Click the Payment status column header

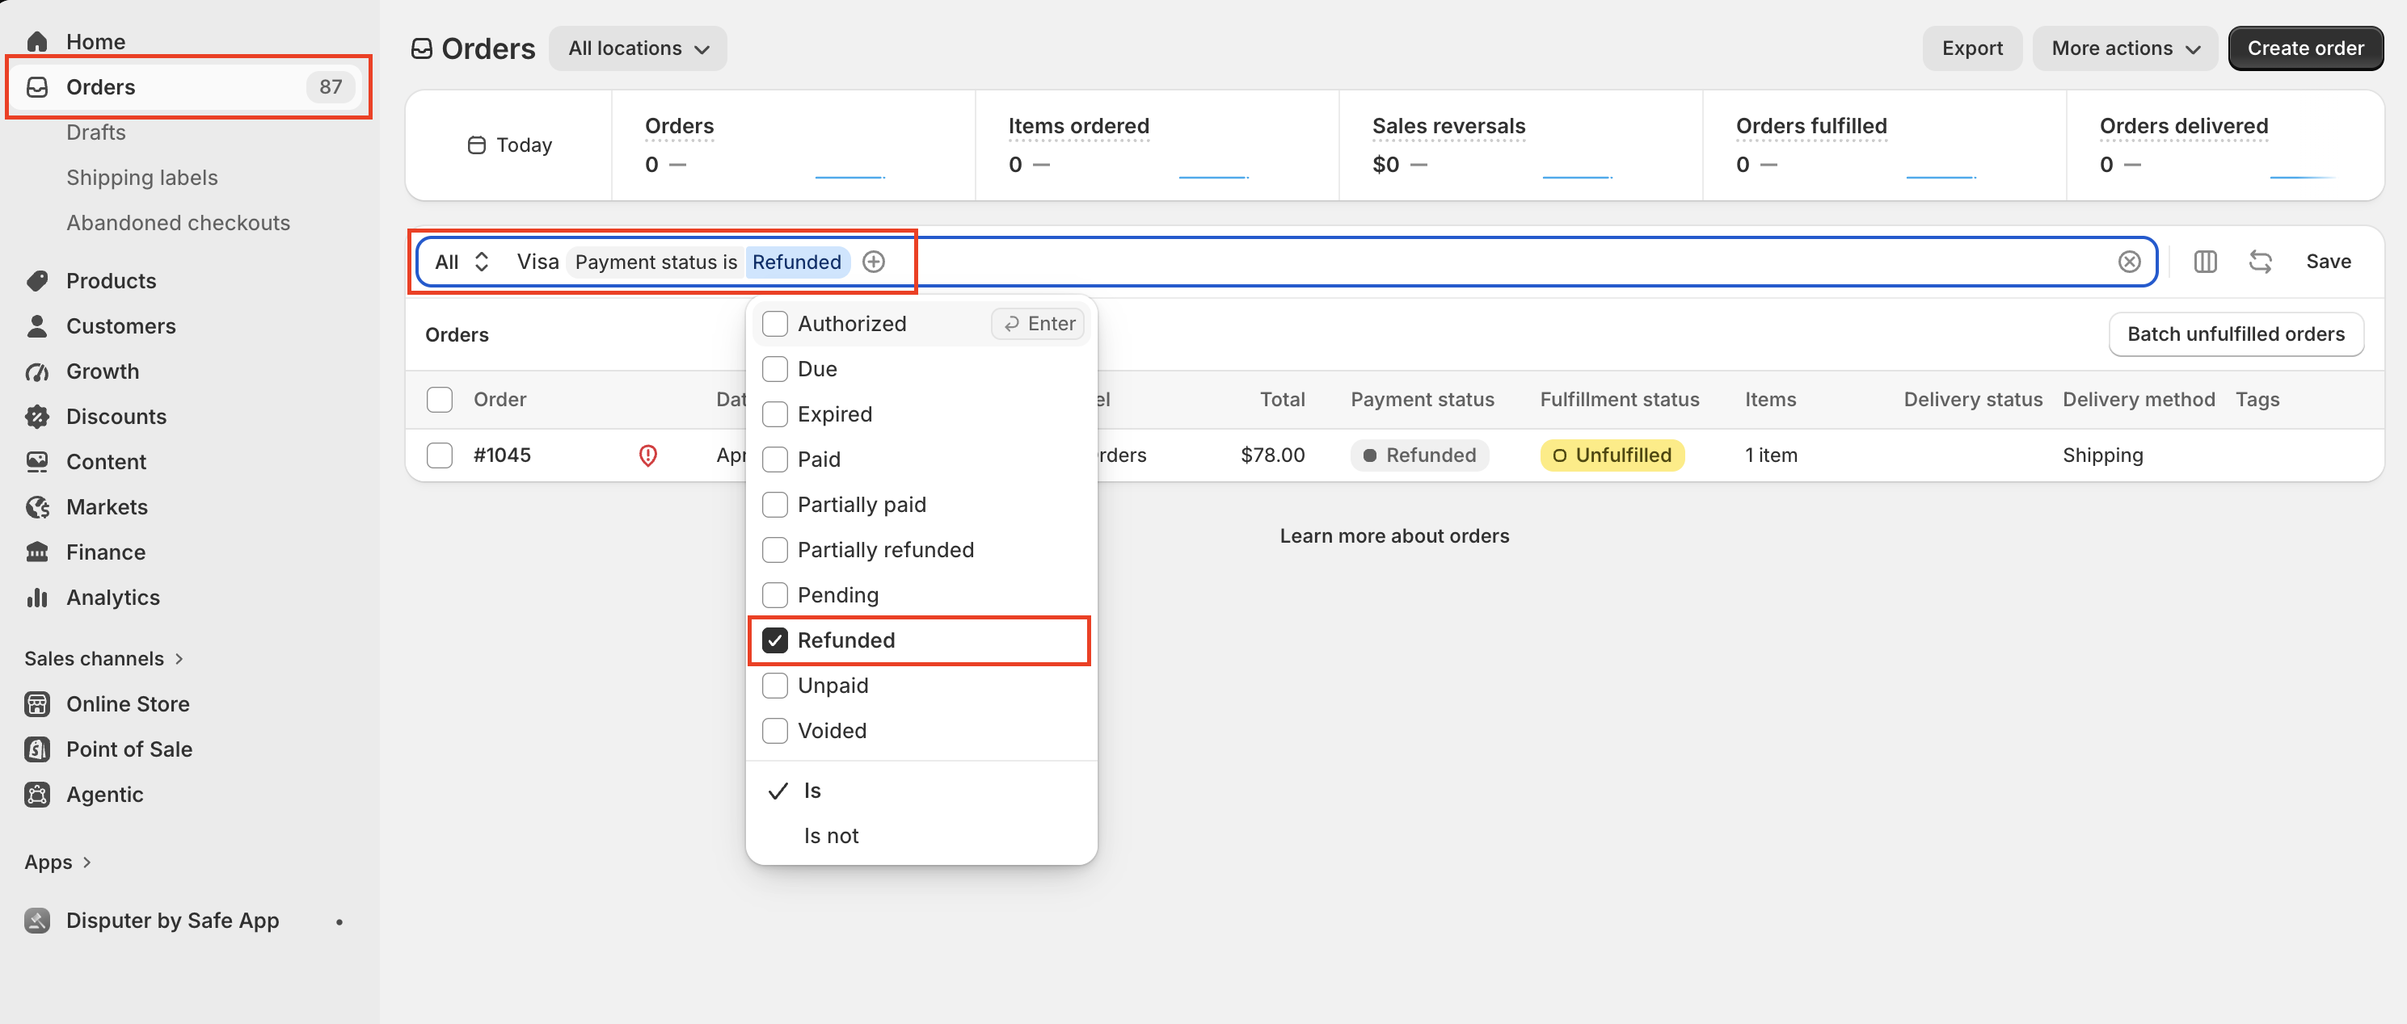[1423, 400]
